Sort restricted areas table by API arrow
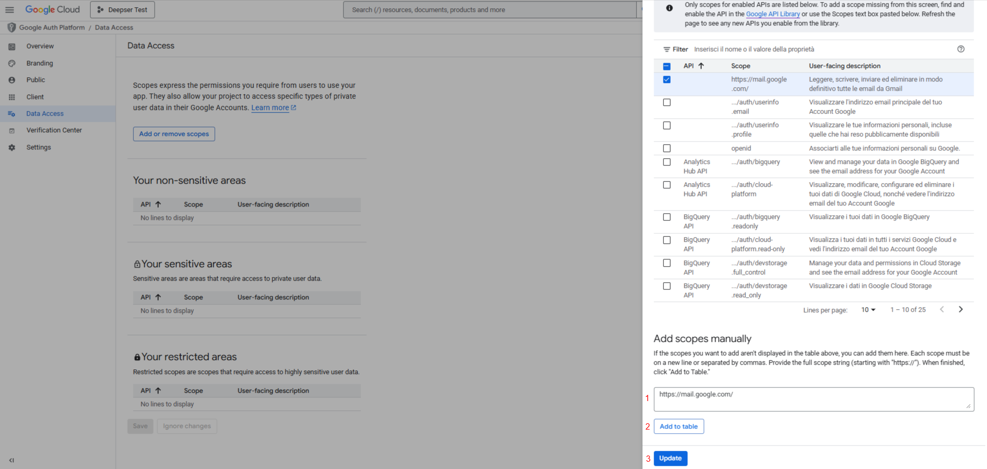987x469 pixels. [x=158, y=391]
